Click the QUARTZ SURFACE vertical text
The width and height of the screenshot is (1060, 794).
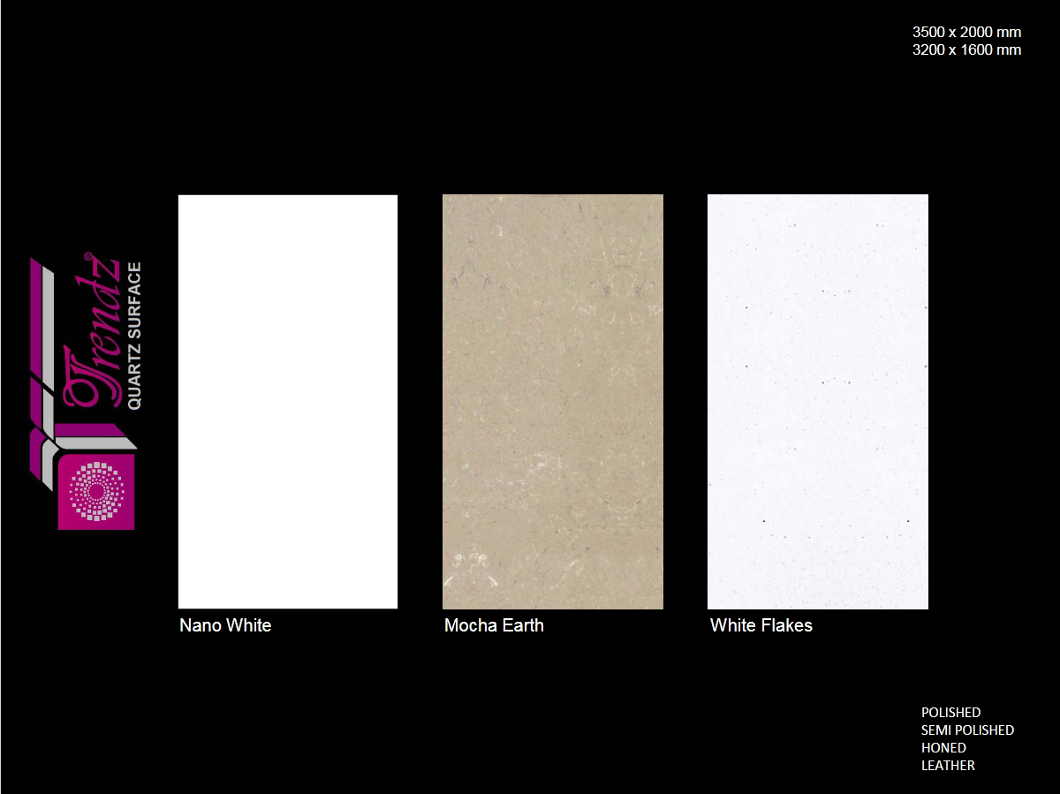pyautogui.click(x=134, y=336)
